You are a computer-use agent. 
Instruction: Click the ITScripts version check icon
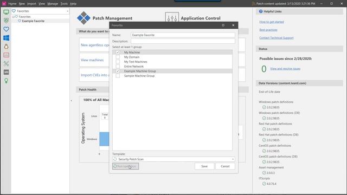(264, 184)
